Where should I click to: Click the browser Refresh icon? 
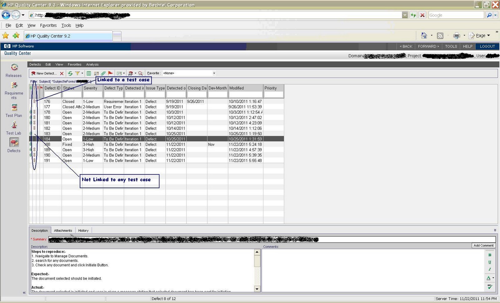pyautogui.click(x=413, y=15)
